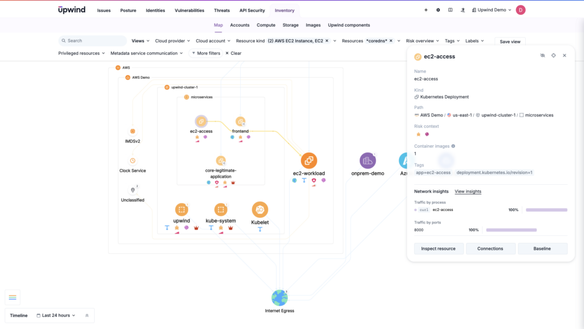Click the locate resource icon in ec2-access panel
Screen dimensions: 584x329
coord(553,55)
